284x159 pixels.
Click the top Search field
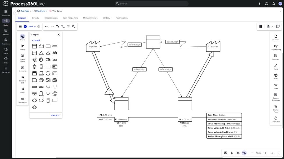tap(151, 4)
